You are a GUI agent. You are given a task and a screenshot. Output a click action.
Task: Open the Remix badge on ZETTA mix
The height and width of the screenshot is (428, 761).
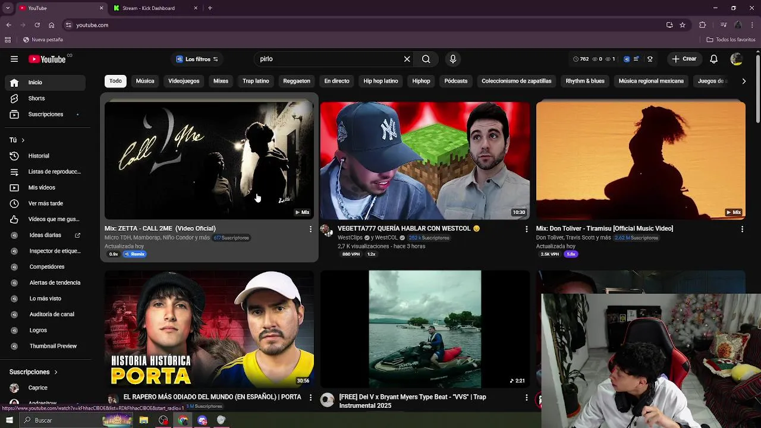point(134,254)
